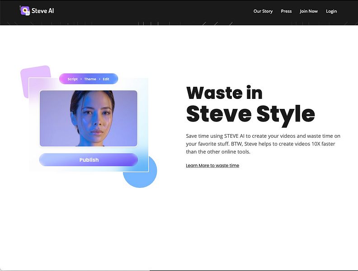Click the Publish button in the illustration
The height and width of the screenshot is (271, 358).
click(x=89, y=160)
